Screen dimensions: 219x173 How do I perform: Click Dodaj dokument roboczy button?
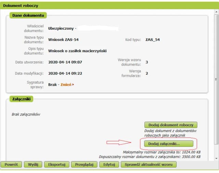pyautogui.click(x=170, y=125)
